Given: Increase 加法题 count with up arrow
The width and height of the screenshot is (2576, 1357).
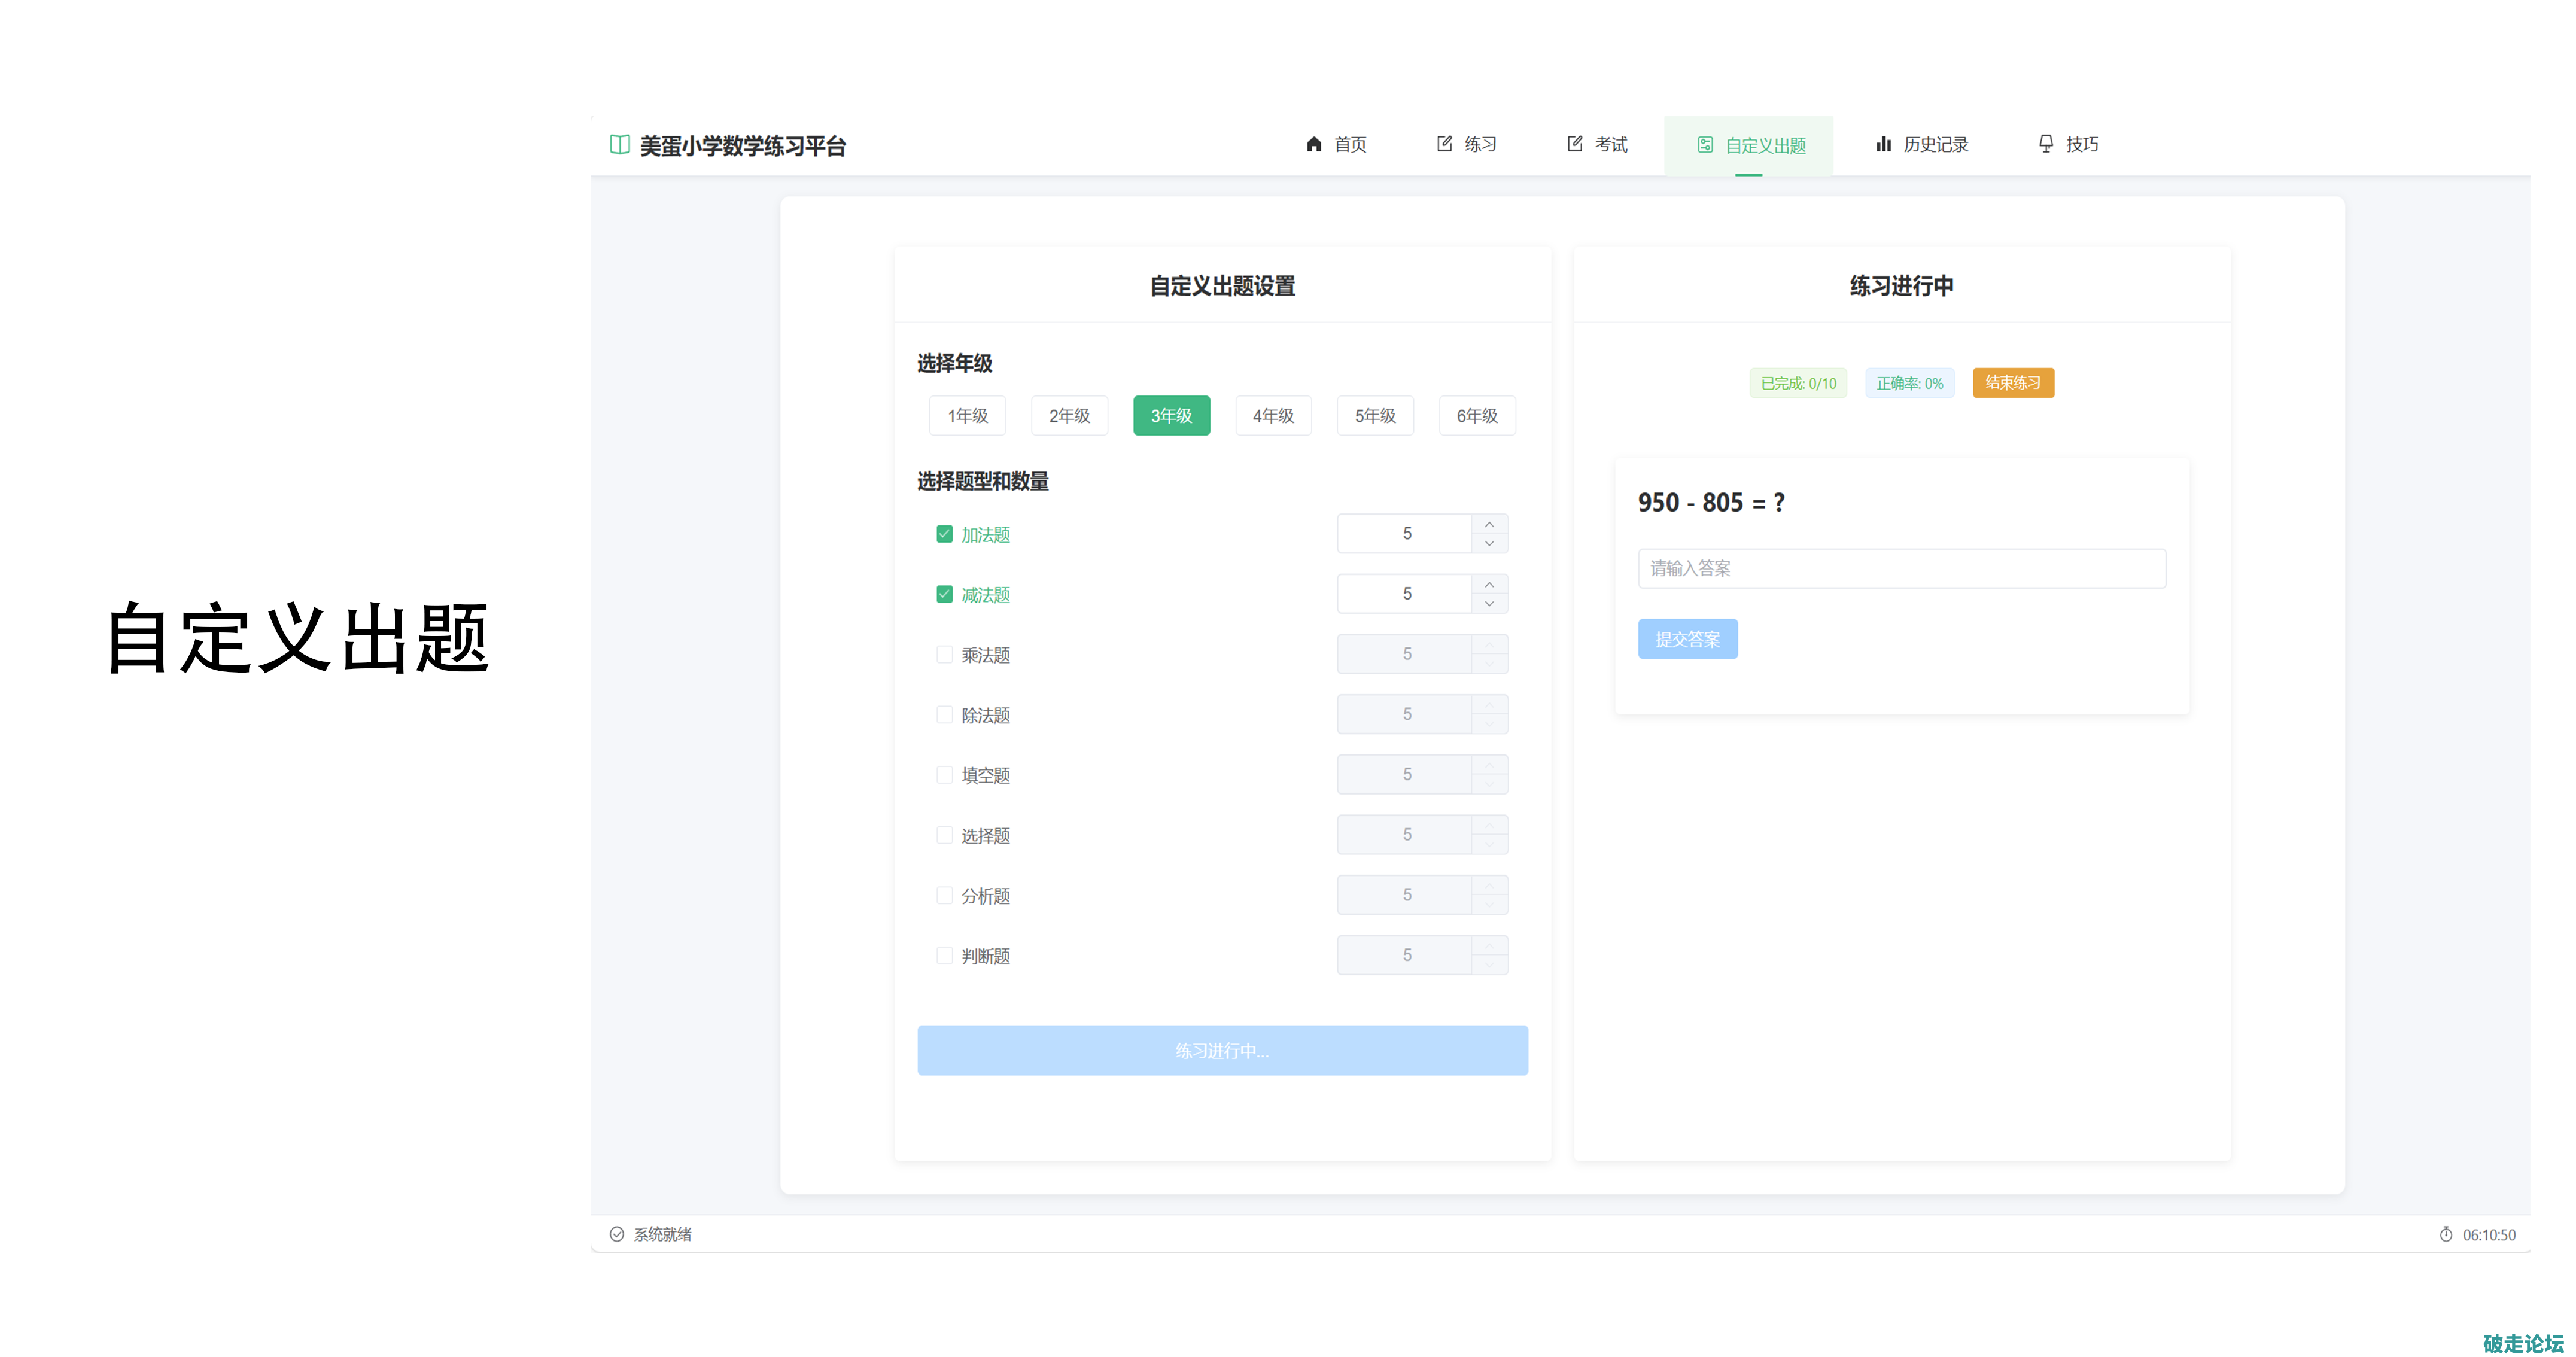Looking at the screenshot, I should [x=1489, y=524].
